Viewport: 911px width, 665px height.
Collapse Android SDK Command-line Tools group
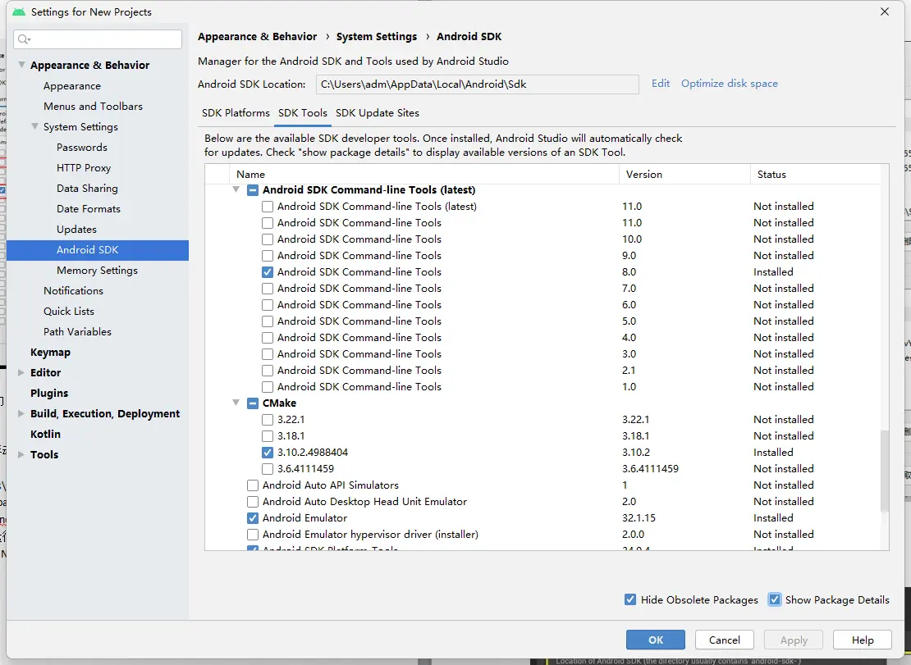(236, 189)
